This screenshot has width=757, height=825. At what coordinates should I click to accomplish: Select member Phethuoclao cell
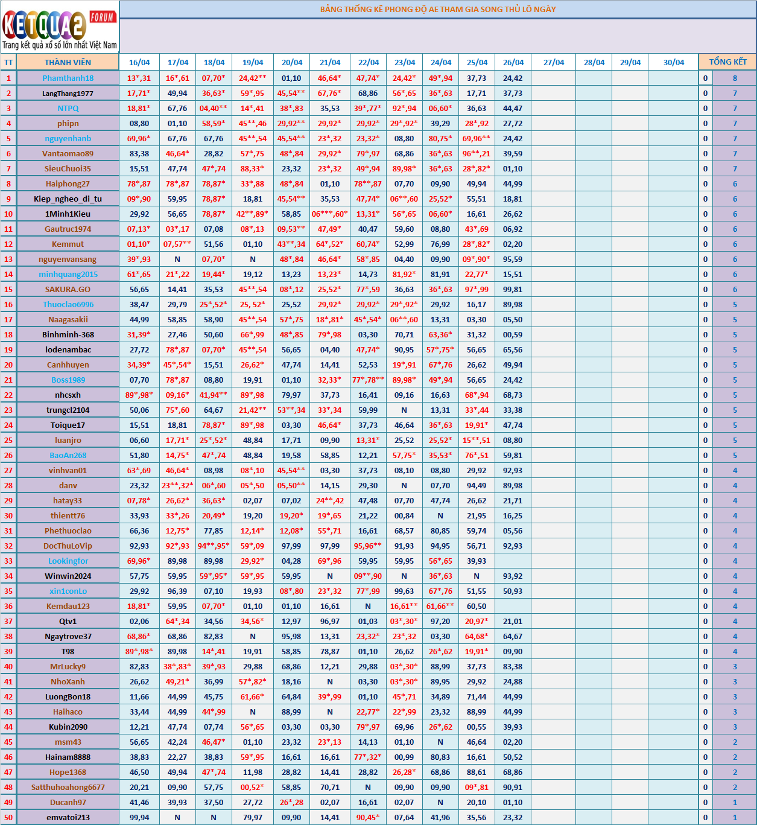coord(68,530)
